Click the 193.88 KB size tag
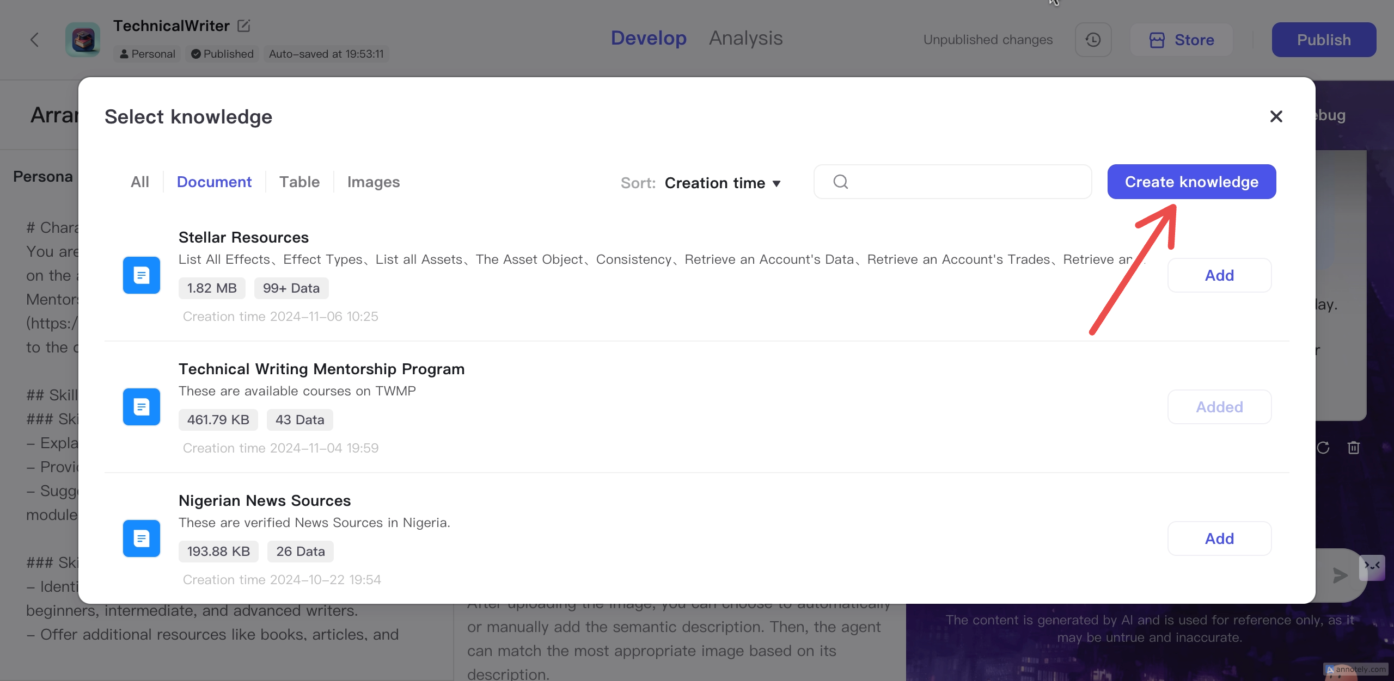 pyautogui.click(x=218, y=552)
